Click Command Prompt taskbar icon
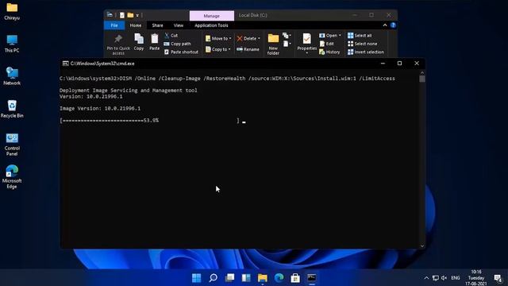The height and width of the screenshot is (286, 508). tap(312, 278)
